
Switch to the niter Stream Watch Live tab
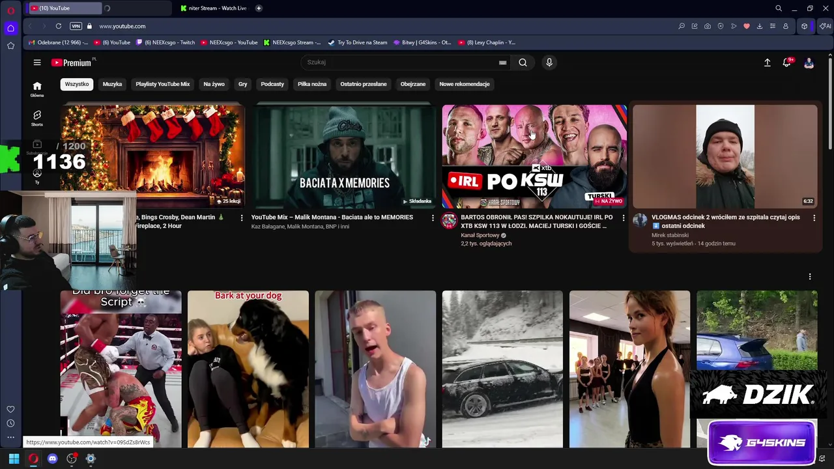(x=214, y=8)
